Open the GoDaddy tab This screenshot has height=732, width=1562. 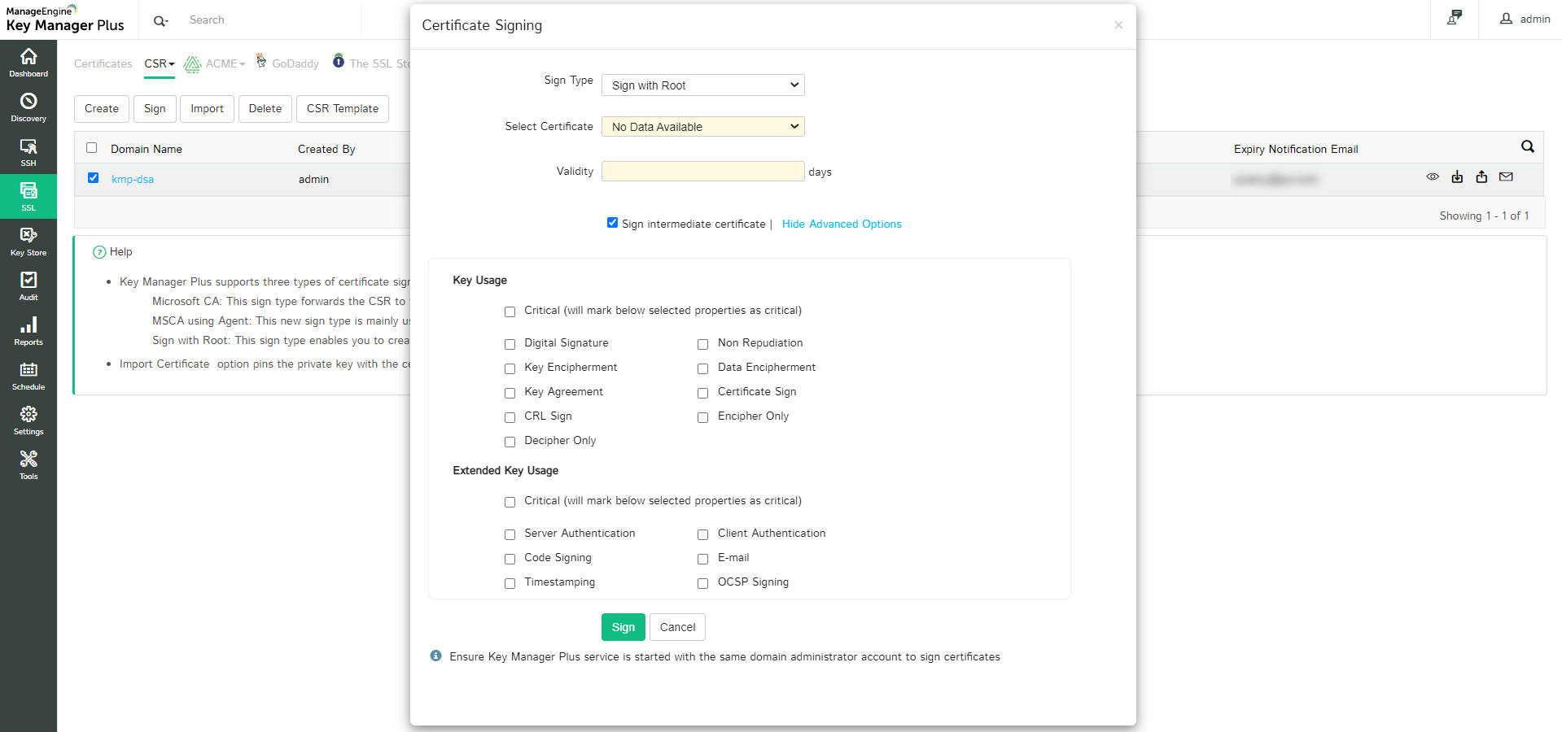(295, 63)
